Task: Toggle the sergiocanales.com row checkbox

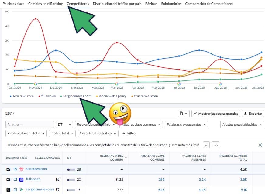Action: (9, 190)
